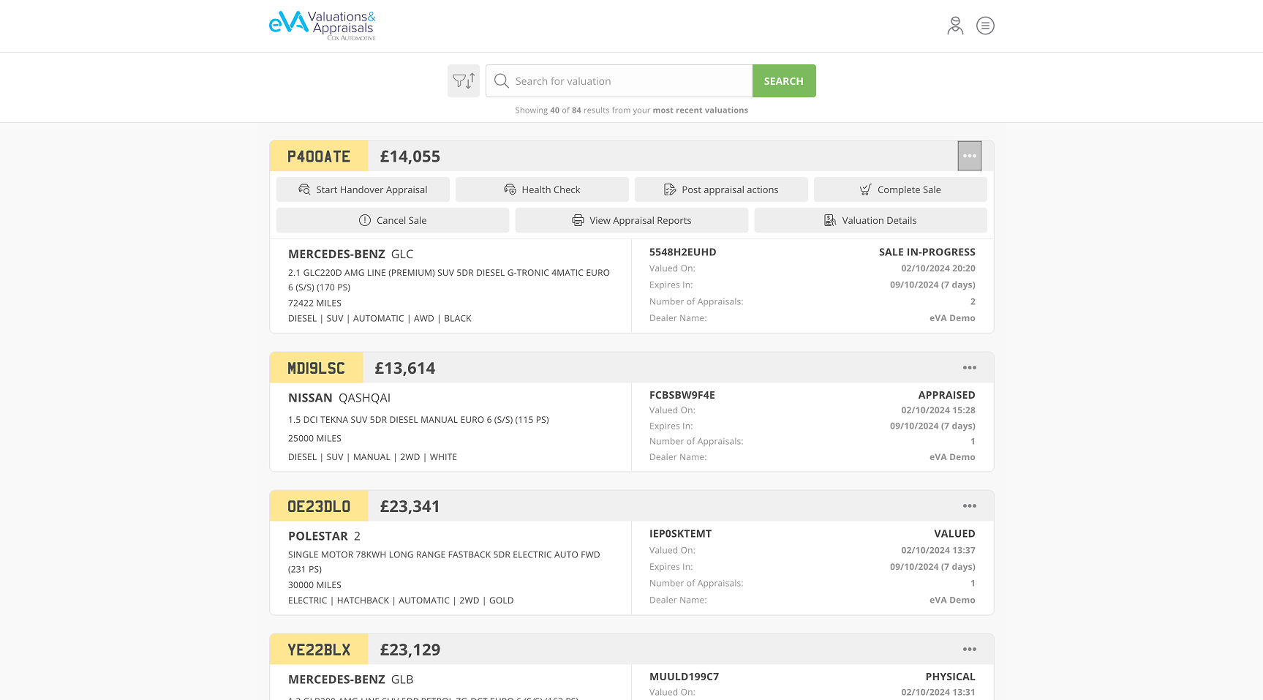1263x700 pixels.
Task: Click the £23,341 valuation price
Action: click(410, 506)
